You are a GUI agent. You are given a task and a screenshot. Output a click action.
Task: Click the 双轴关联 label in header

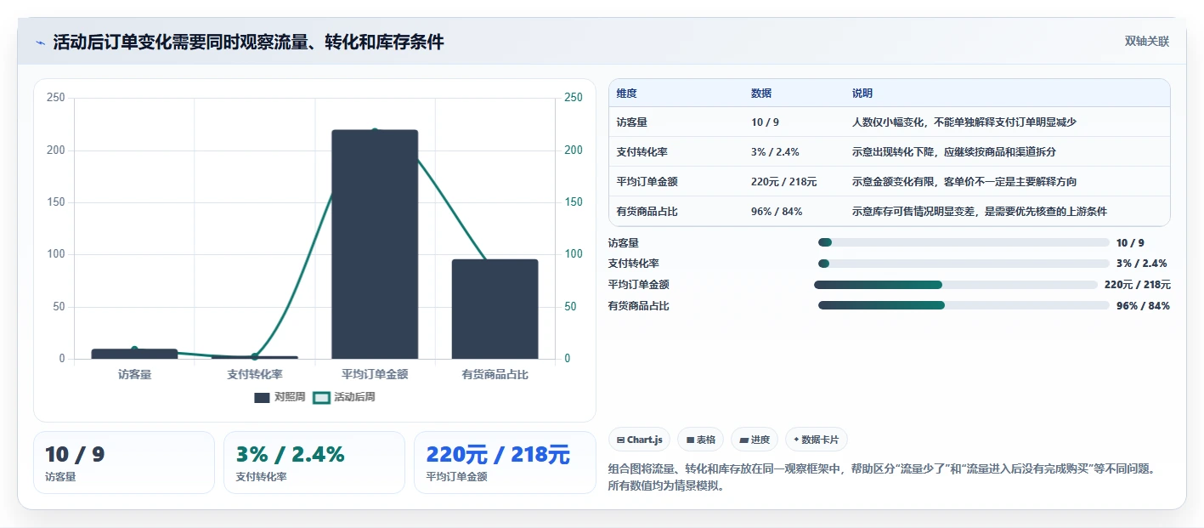tap(1147, 42)
